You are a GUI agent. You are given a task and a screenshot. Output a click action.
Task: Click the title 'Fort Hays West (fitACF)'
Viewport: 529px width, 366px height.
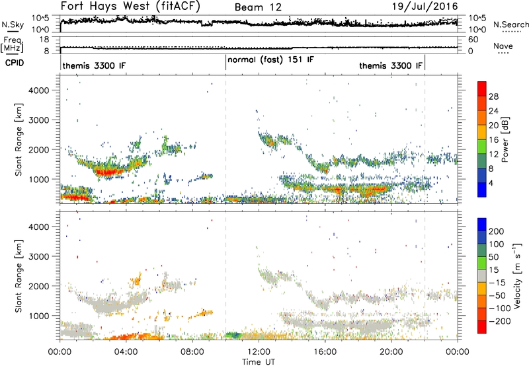[x=130, y=7]
